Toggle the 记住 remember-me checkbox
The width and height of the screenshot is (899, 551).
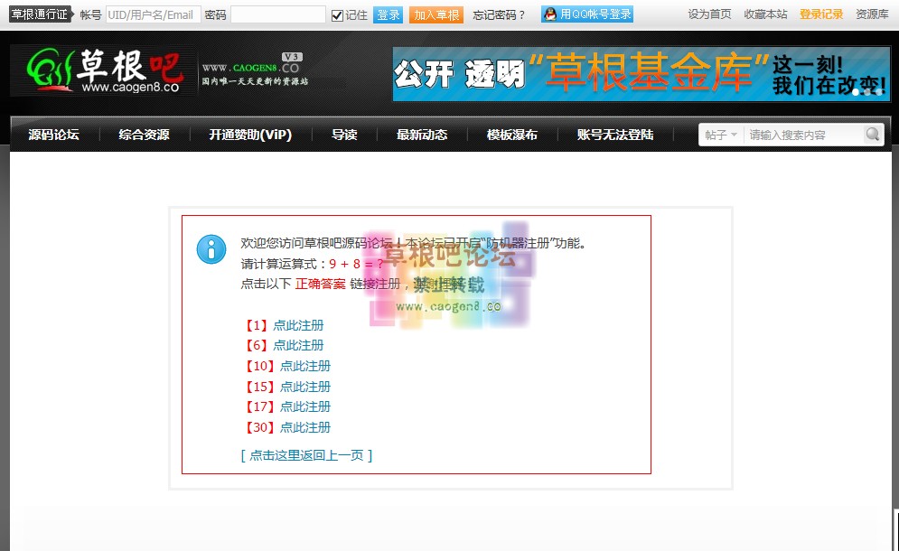tap(337, 15)
